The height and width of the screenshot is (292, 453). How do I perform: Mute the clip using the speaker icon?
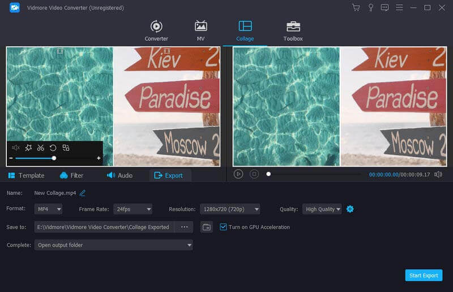coord(15,148)
